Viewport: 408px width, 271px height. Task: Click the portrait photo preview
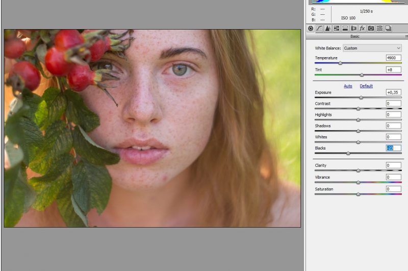[152, 128]
